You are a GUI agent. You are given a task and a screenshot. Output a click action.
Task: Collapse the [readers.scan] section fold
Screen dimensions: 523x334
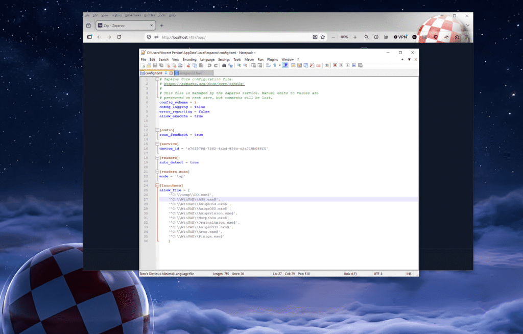coord(157,172)
